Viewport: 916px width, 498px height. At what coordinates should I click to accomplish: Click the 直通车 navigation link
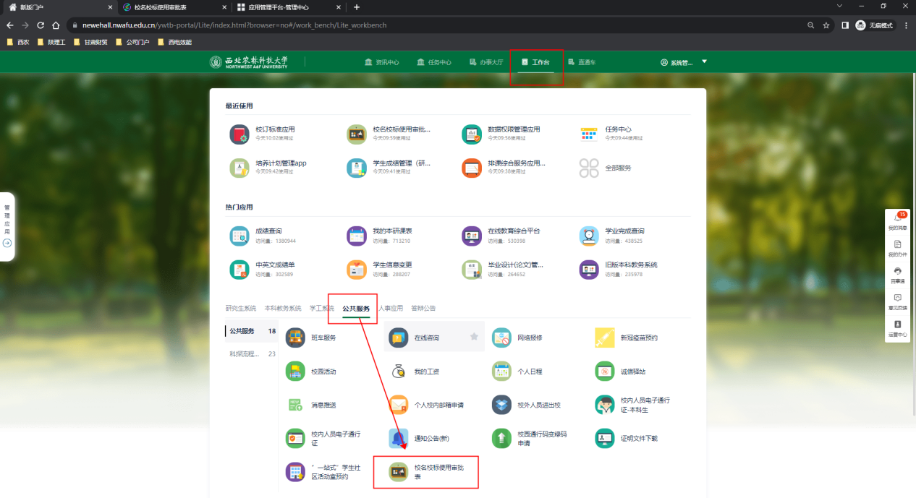click(582, 62)
